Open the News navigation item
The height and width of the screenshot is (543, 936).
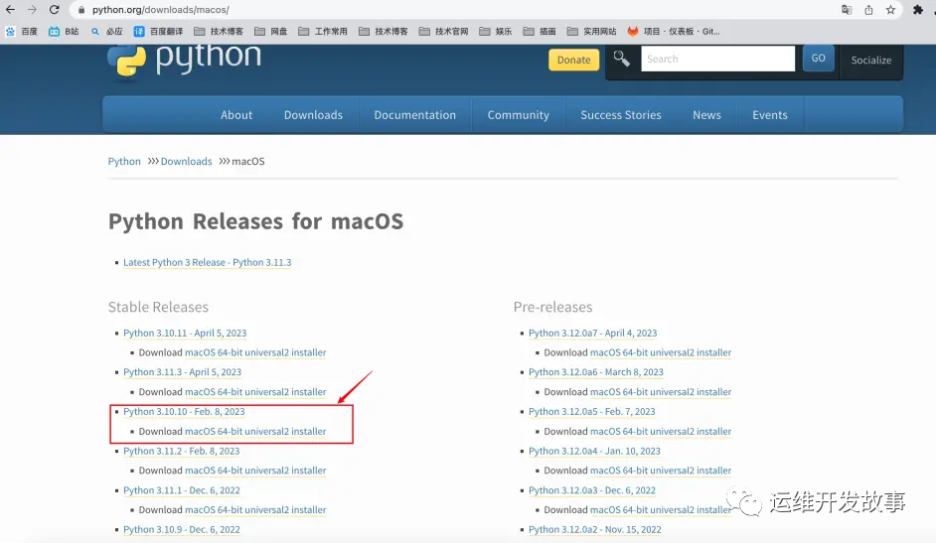706,114
